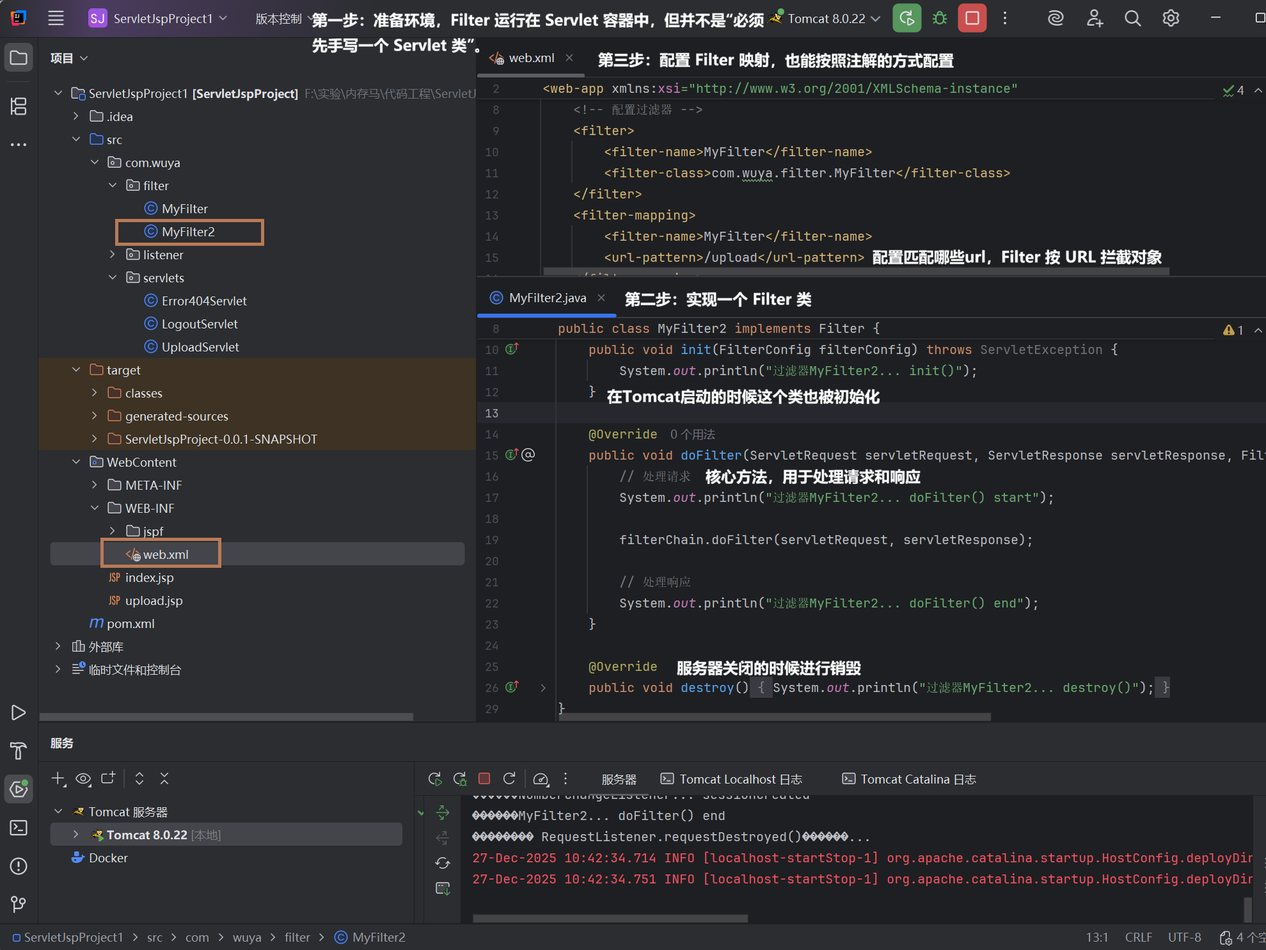The height and width of the screenshot is (950, 1266).
Task: Open the Terminal tool window icon
Action: (x=19, y=828)
